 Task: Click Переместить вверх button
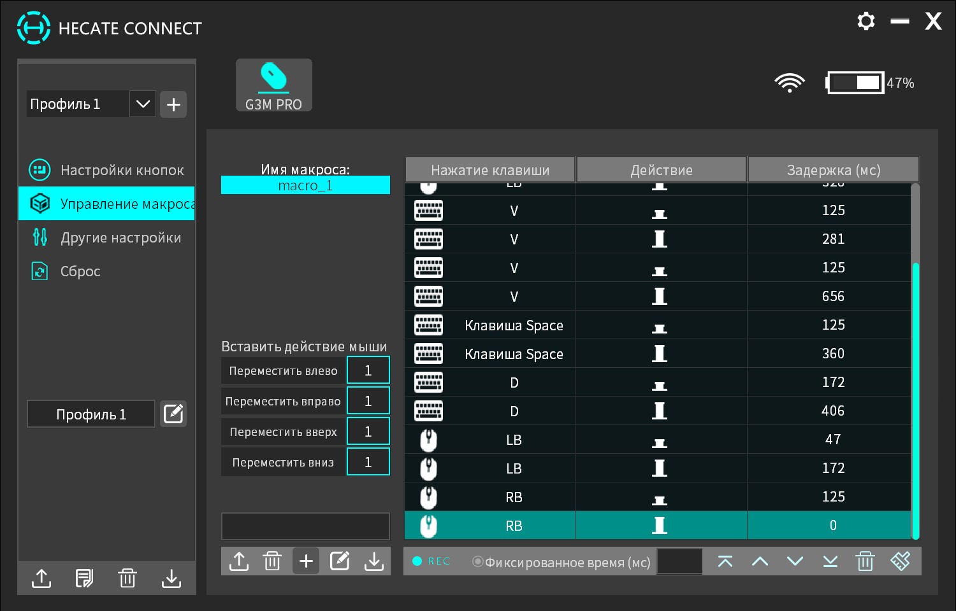tap(283, 432)
